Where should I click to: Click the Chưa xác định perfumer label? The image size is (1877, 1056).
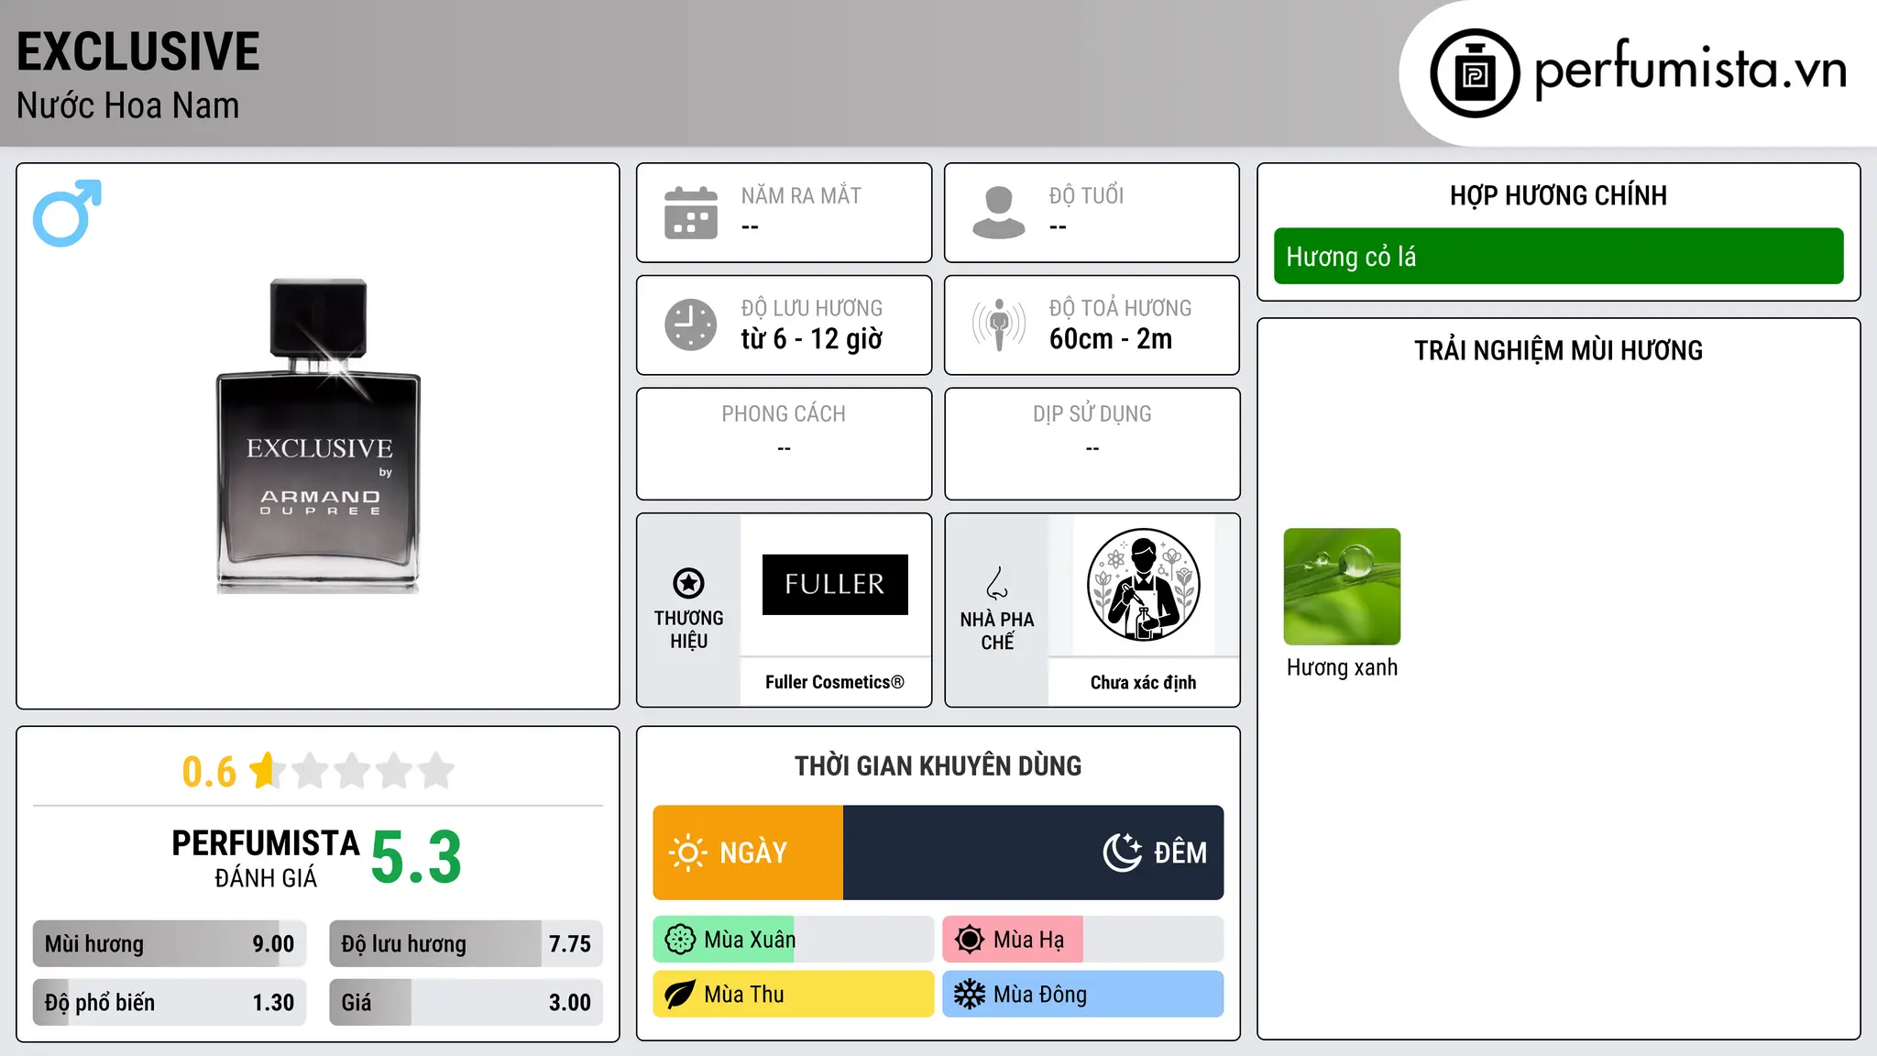(x=1143, y=682)
